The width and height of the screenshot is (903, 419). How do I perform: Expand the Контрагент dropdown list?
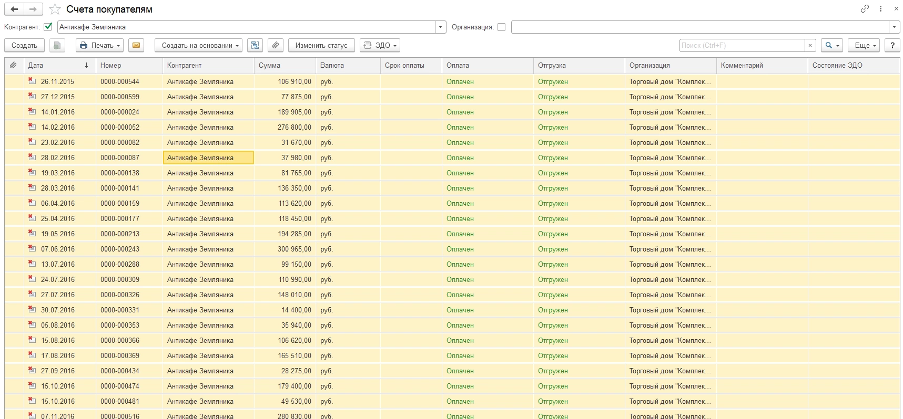click(x=440, y=27)
